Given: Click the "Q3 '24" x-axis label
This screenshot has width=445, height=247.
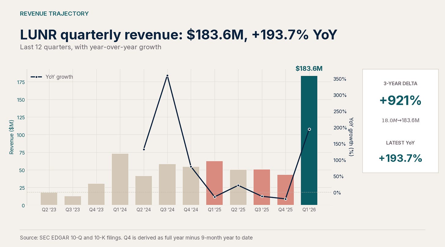Looking at the screenshot, I should pos(167,210).
